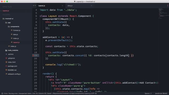Click the index.html file type icon
Image resolution: width=169 pixels, height=95 pixels.
(x=6, y=62)
